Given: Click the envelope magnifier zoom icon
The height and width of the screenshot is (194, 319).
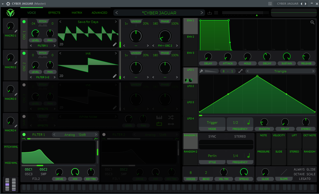Looking at the screenshot, I should [312, 22].
